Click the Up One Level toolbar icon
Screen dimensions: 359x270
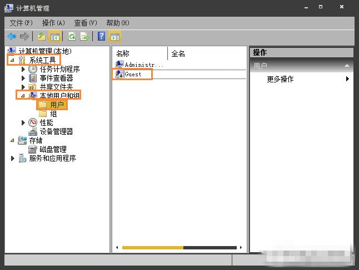pyautogui.click(x=42, y=36)
